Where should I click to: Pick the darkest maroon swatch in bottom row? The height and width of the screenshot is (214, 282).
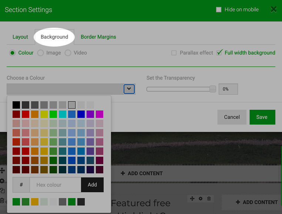pyautogui.click(x=16, y=170)
